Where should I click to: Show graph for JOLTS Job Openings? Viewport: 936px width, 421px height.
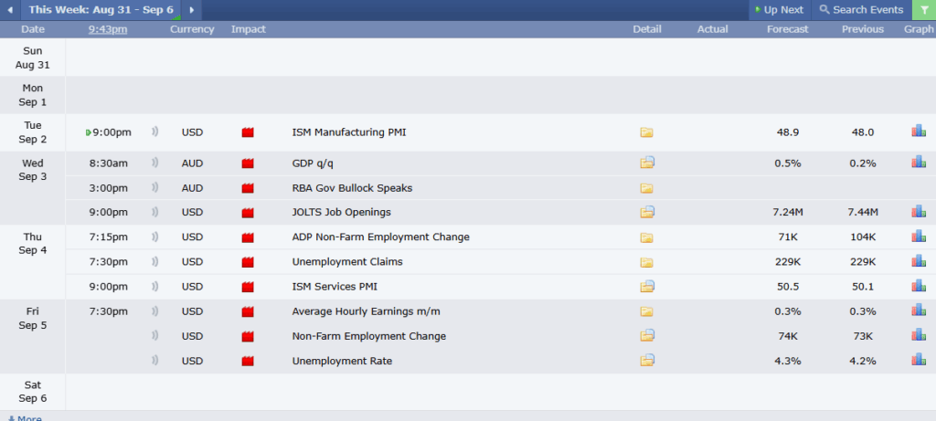click(x=919, y=212)
